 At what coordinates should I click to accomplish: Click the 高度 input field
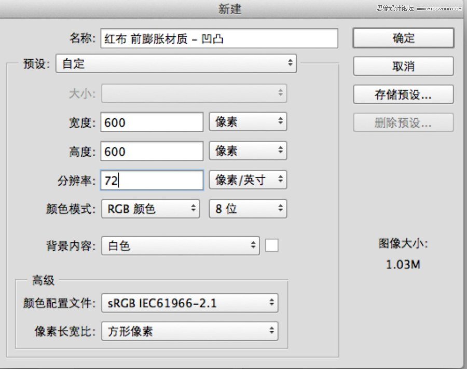152,152
